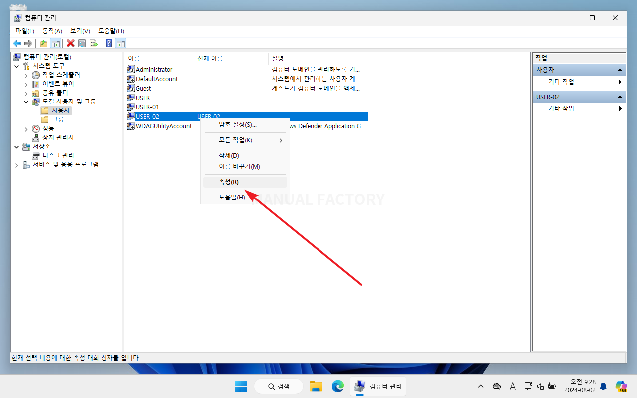Click the red X Delete toolbar icon
Viewport: 637px width, 398px height.
pos(71,43)
